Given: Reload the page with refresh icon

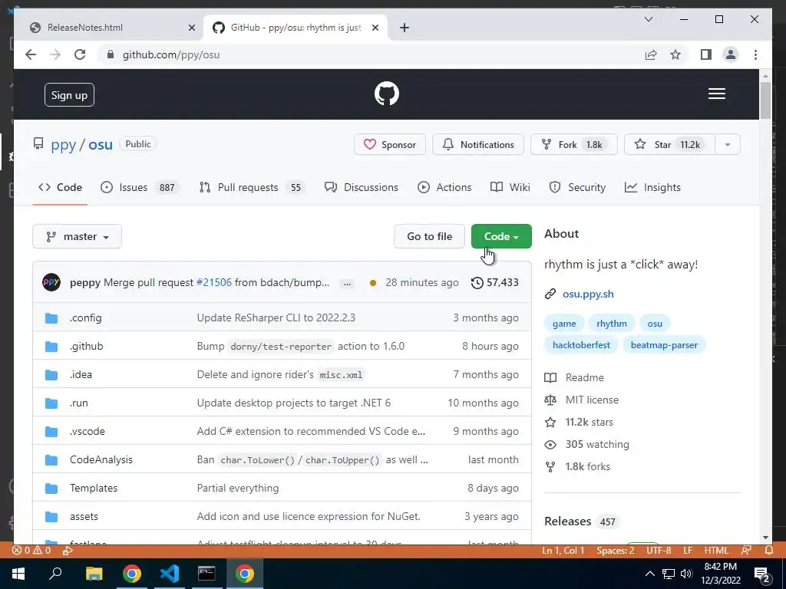Looking at the screenshot, I should pos(80,54).
